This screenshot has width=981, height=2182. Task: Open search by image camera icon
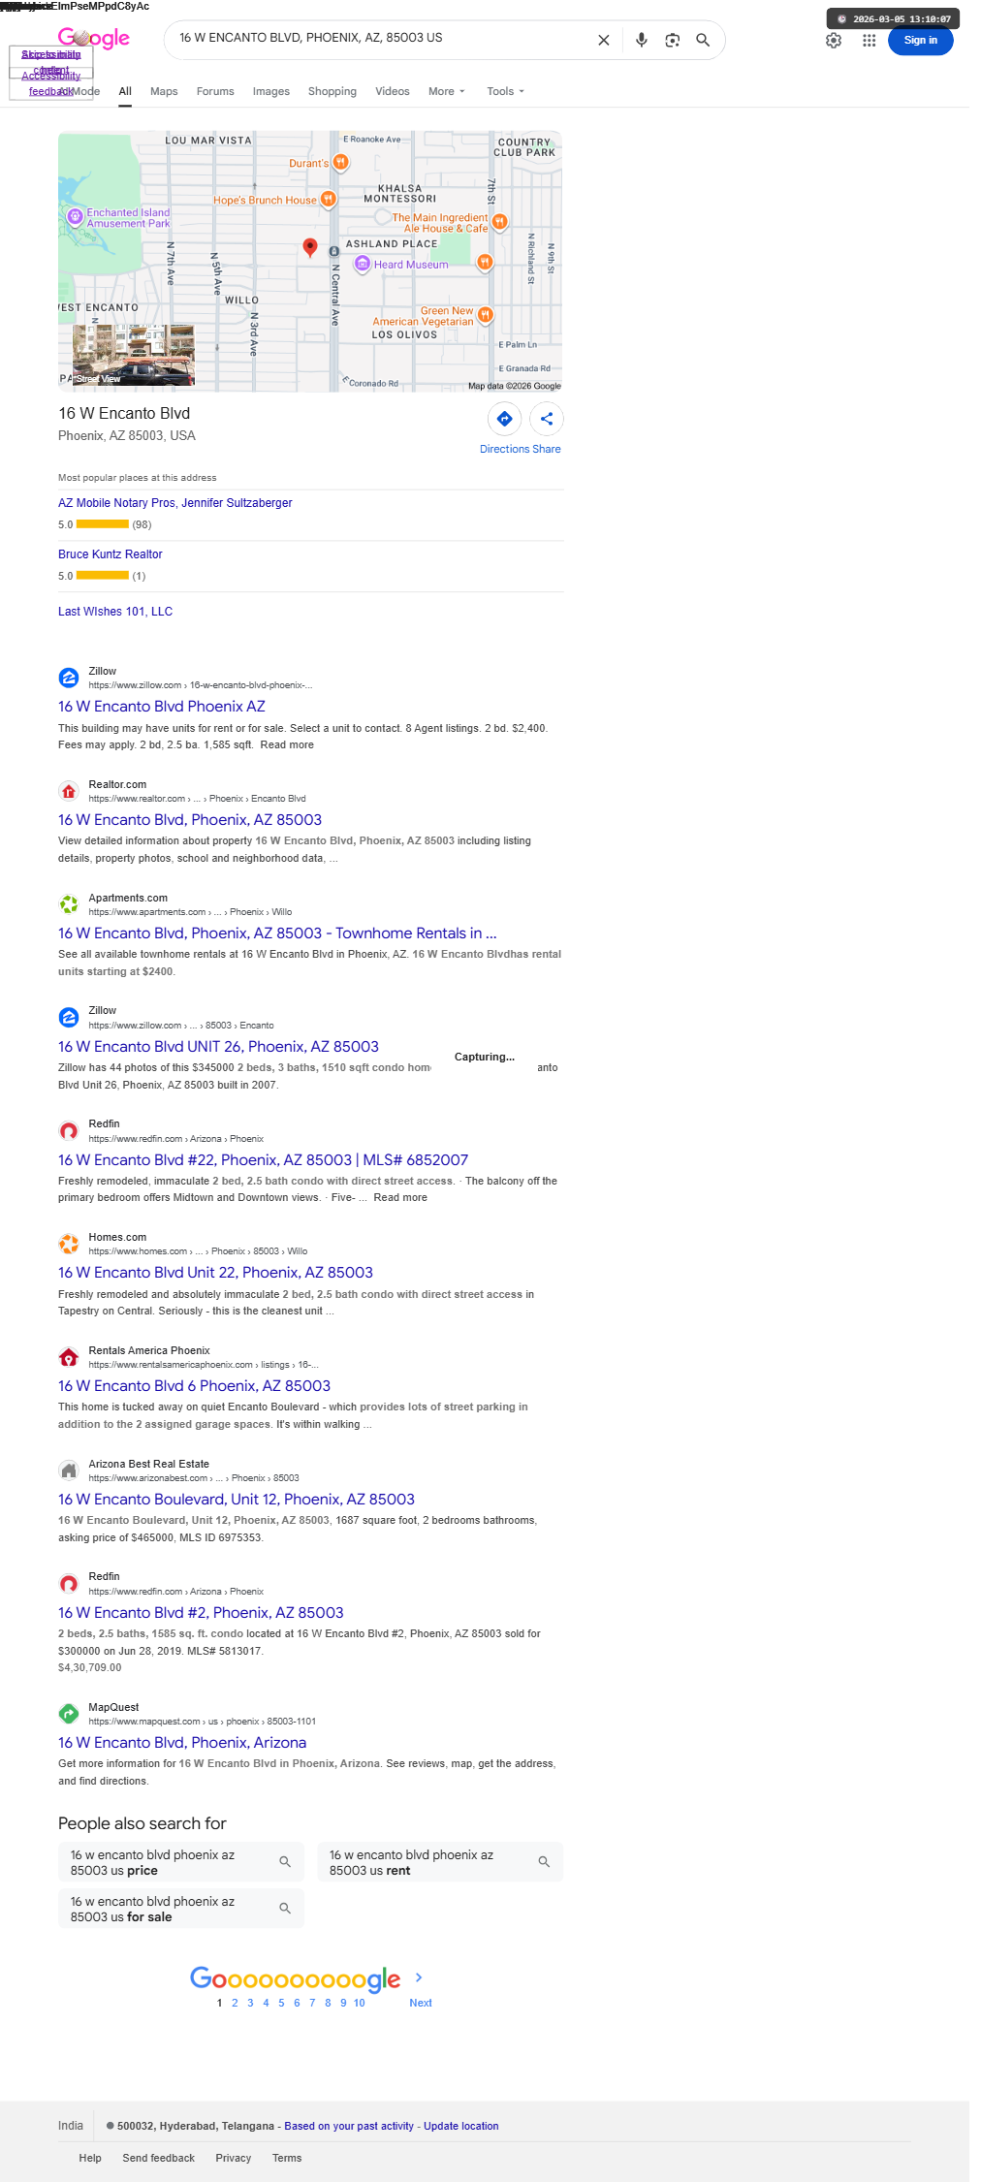[x=672, y=40]
